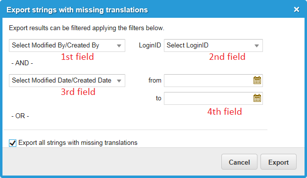
Task: Click the filter description text
Action: [87, 28]
